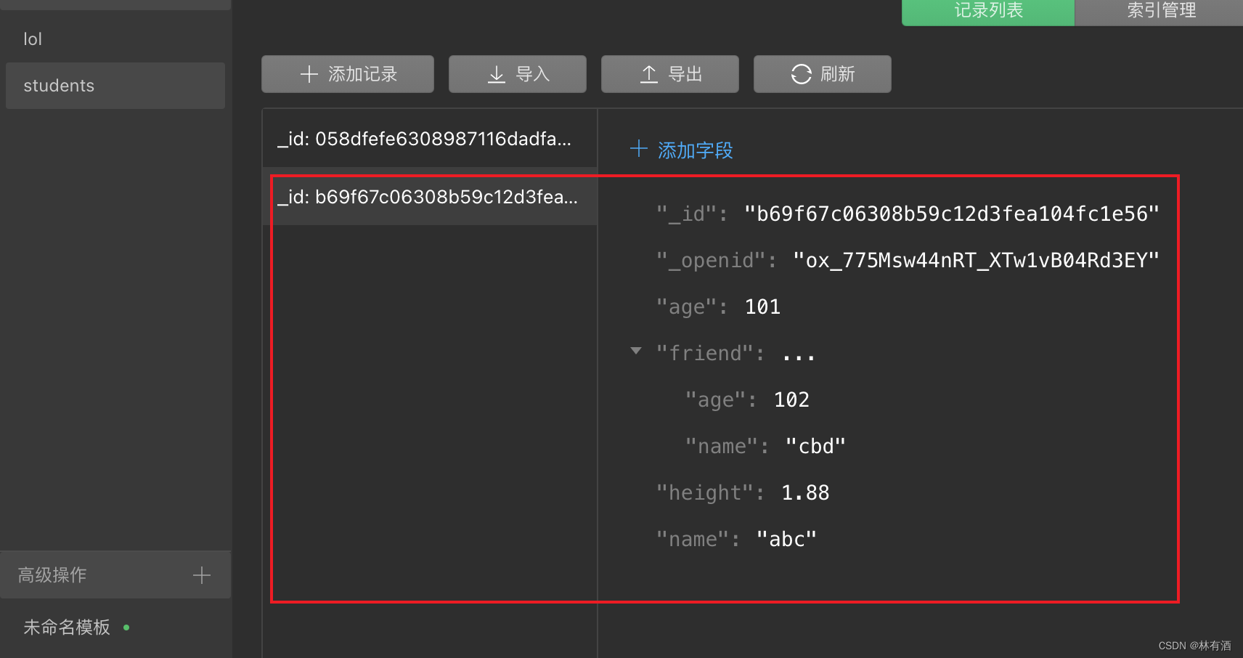Collapse the "friend" field triangle

(x=636, y=351)
